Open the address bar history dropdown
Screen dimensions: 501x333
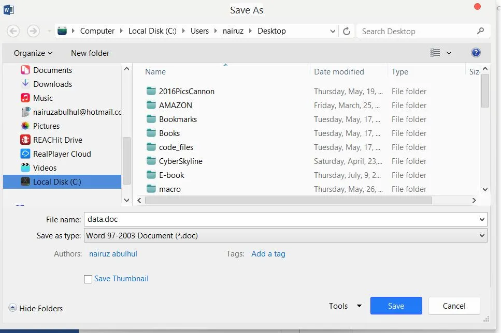(x=333, y=31)
